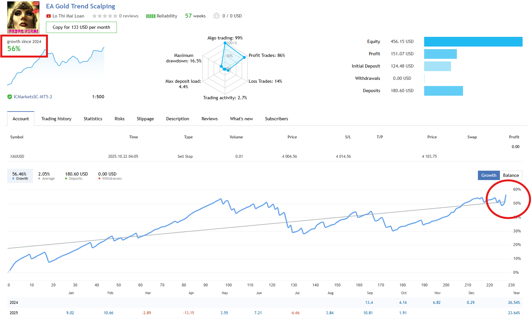The width and height of the screenshot is (531, 321).
Task: Switch chart to Balance view
Action: 511,175
